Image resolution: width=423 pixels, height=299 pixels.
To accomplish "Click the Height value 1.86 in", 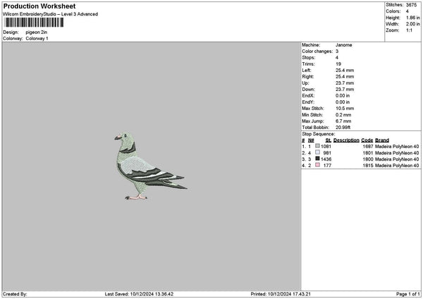I will click(413, 18).
